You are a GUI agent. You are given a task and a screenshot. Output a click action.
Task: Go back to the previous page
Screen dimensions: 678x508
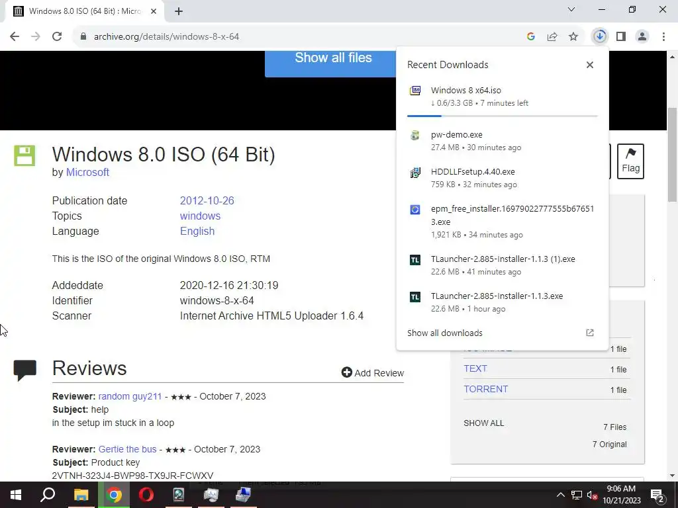pyautogui.click(x=15, y=37)
